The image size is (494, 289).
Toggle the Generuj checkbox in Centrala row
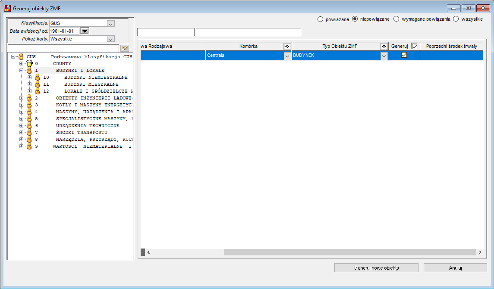click(x=404, y=55)
